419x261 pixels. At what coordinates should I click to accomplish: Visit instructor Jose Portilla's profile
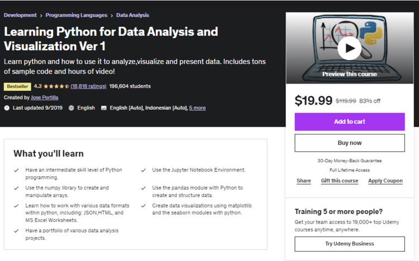click(x=44, y=98)
